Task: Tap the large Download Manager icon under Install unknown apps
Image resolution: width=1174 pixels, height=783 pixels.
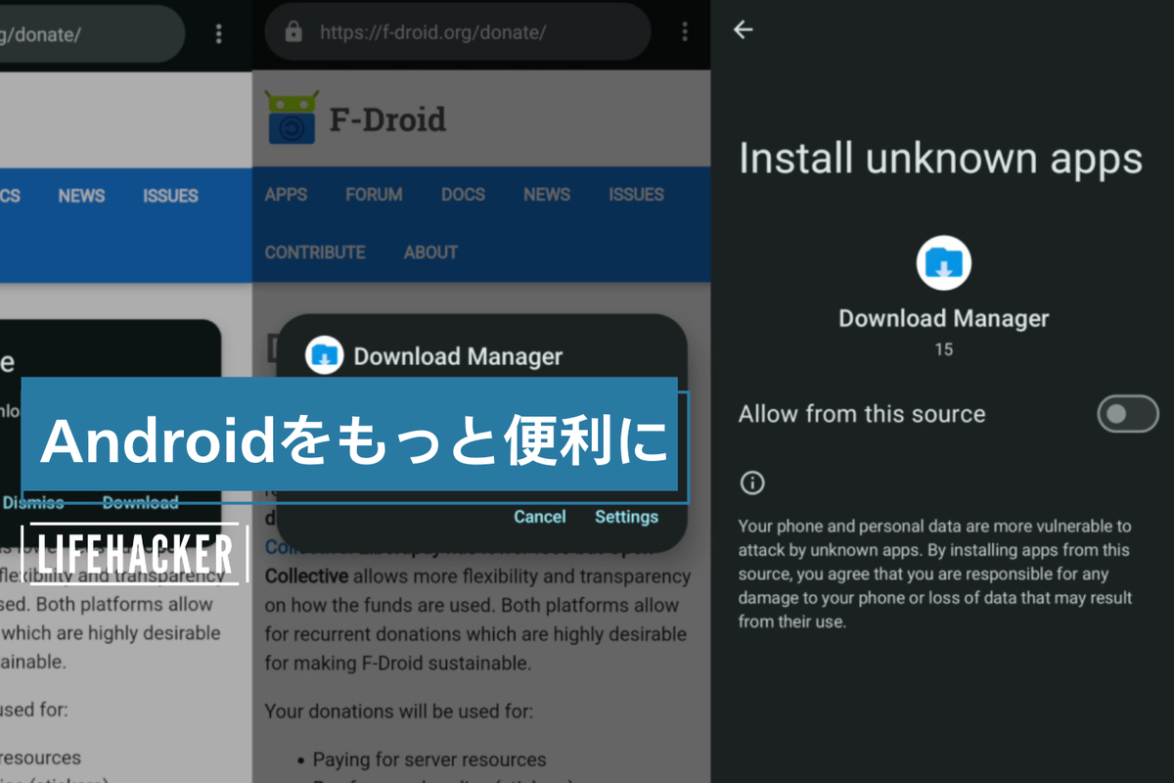Action: coord(943,262)
